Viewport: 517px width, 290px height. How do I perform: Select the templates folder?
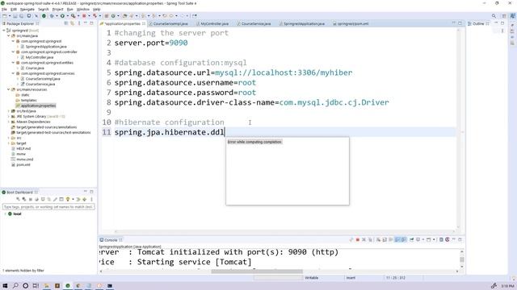coord(29,100)
